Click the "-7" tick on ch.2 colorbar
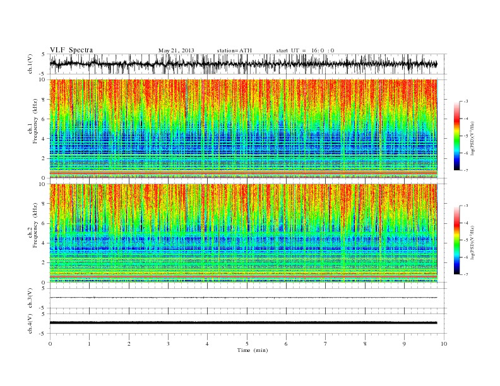500x386 pixels. [x=466, y=274]
